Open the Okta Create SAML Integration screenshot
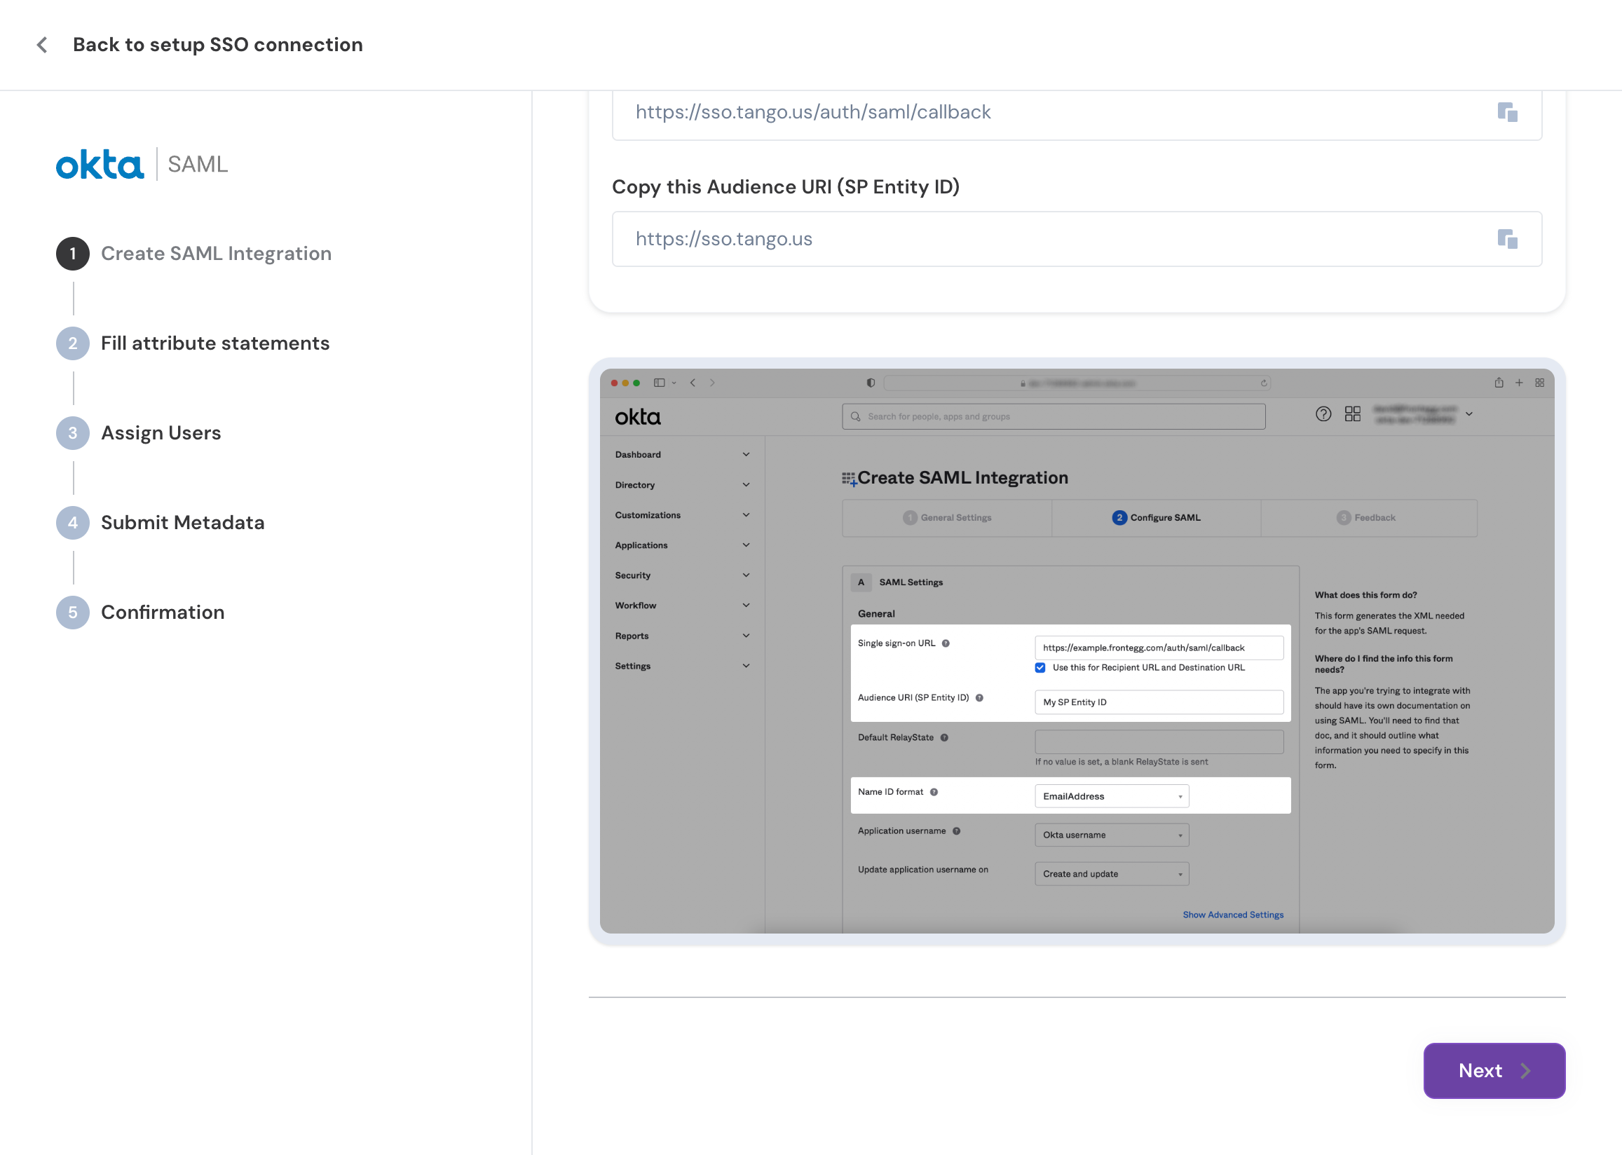The width and height of the screenshot is (1622, 1155). coord(1077,651)
